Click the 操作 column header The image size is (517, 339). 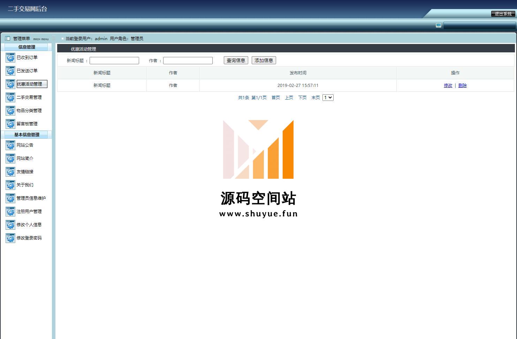click(x=455, y=73)
